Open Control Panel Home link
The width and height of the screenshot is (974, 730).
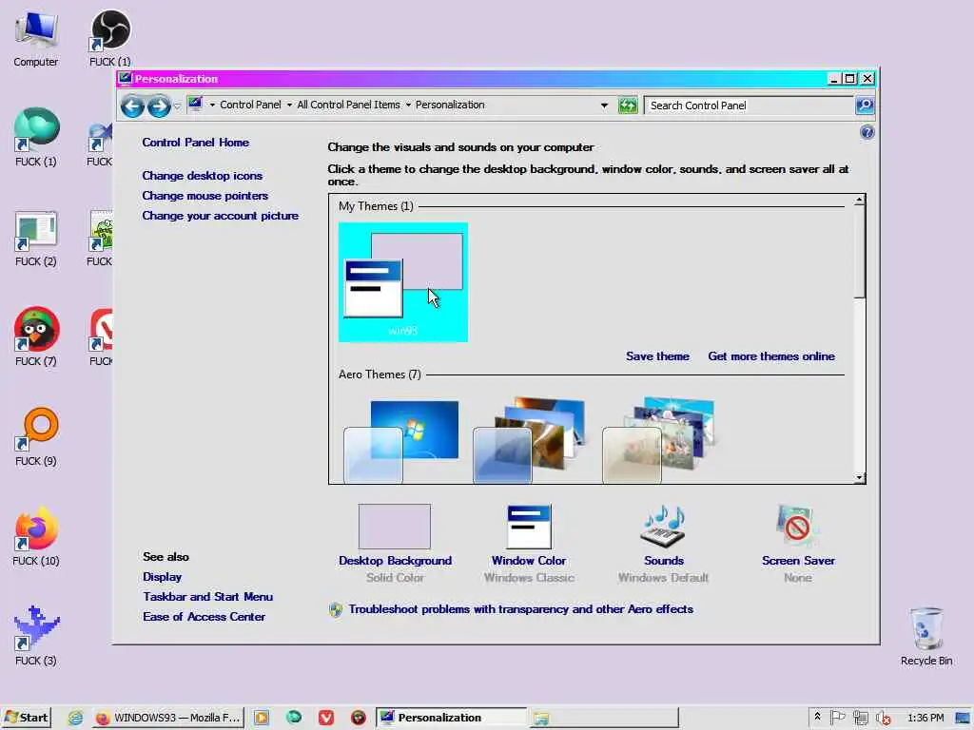(195, 143)
